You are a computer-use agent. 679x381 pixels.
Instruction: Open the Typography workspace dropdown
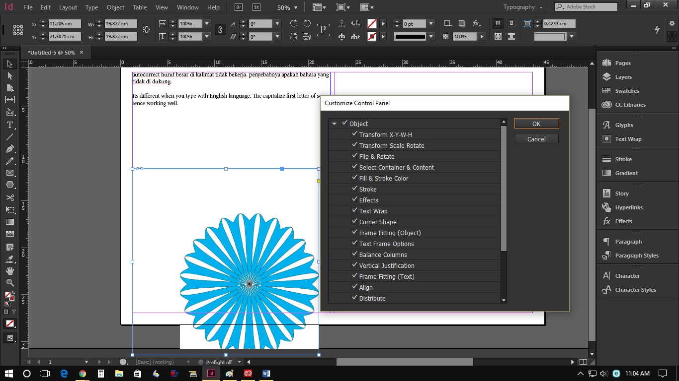[541, 7]
